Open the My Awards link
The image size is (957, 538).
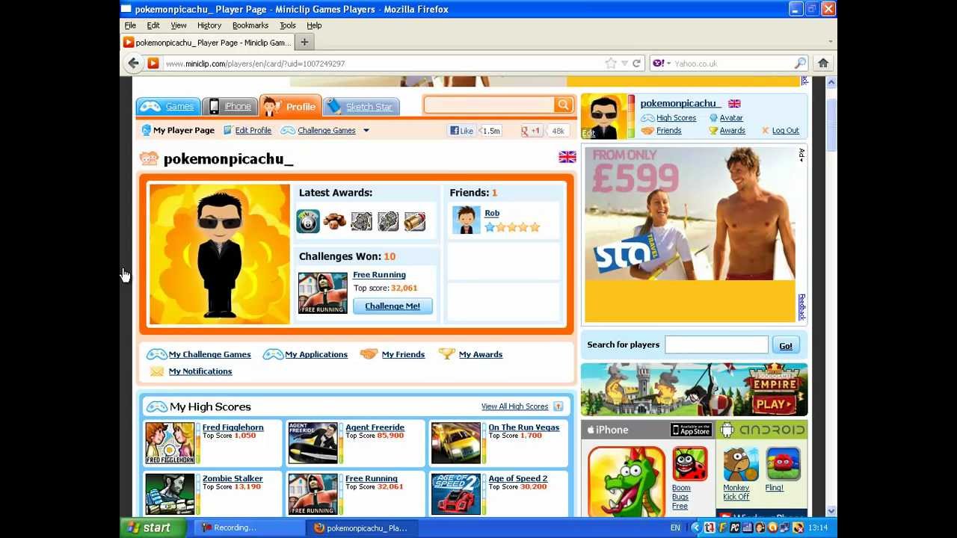481,354
